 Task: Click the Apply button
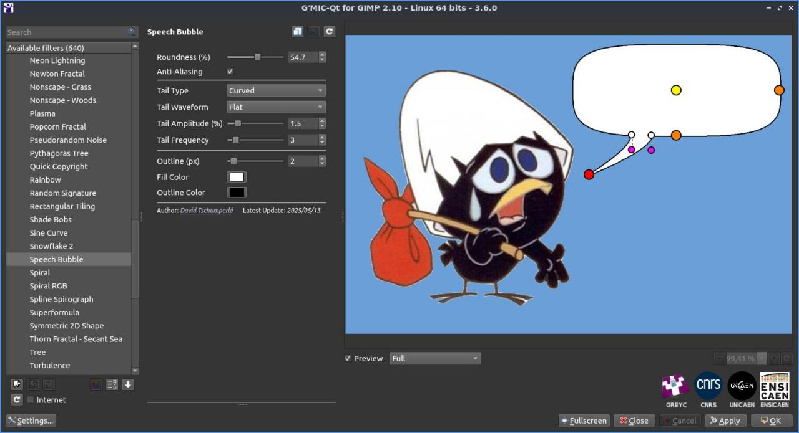(x=725, y=421)
